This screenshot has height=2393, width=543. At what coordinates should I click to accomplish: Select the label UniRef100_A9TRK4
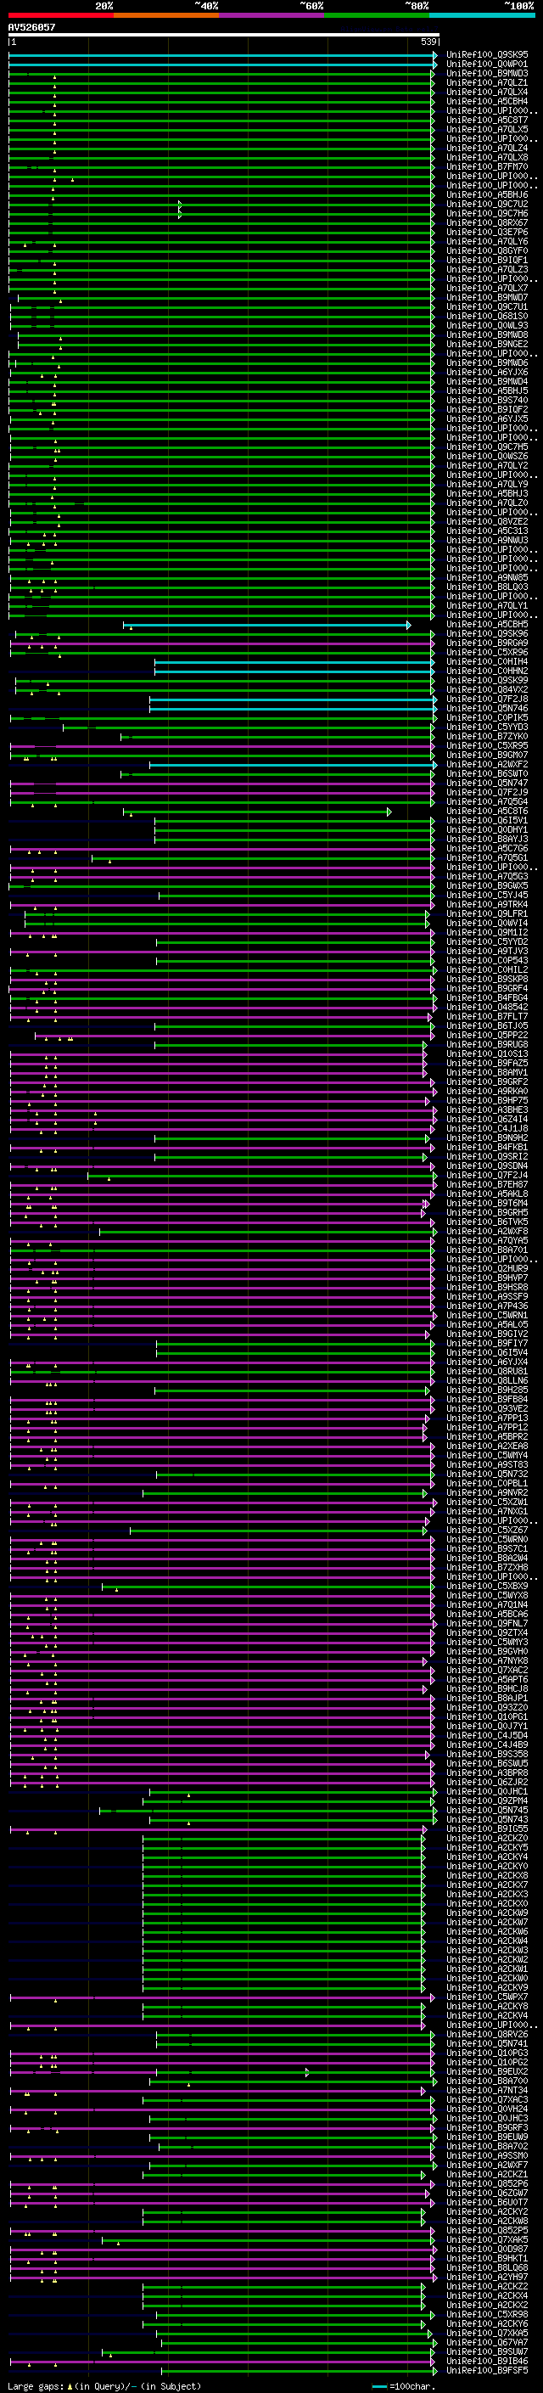pyautogui.click(x=487, y=905)
